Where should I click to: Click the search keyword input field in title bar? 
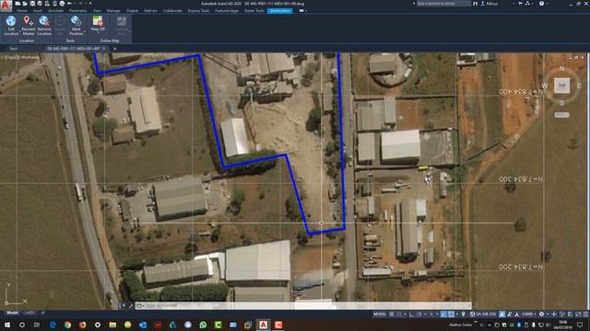[x=443, y=4]
